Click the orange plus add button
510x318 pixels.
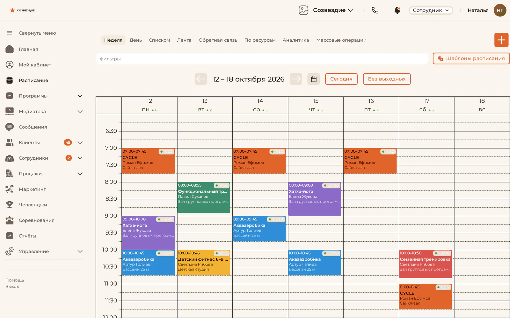click(x=501, y=40)
